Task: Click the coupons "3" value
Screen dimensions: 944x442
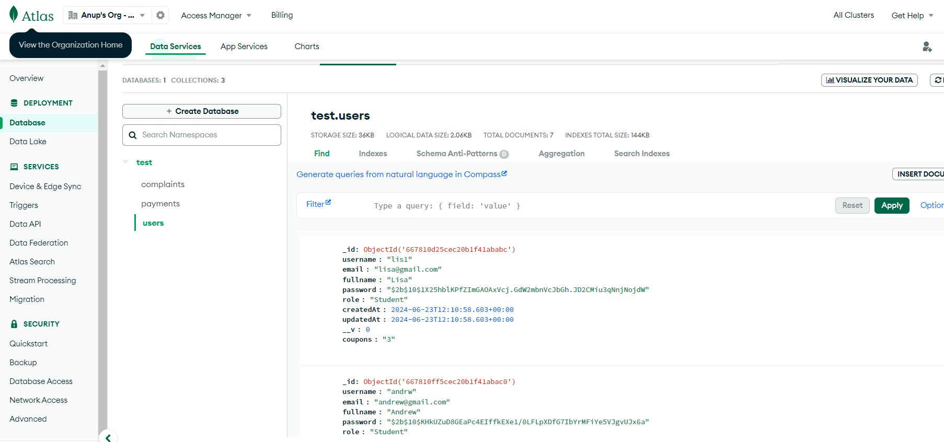Action: (389, 340)
